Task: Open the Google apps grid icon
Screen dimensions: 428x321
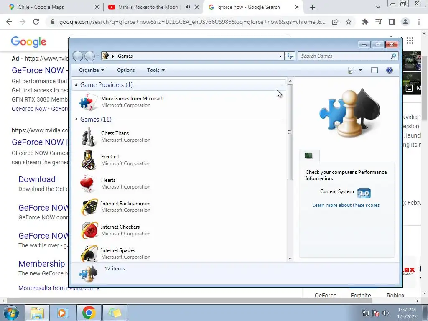Action: click(410, 41)
